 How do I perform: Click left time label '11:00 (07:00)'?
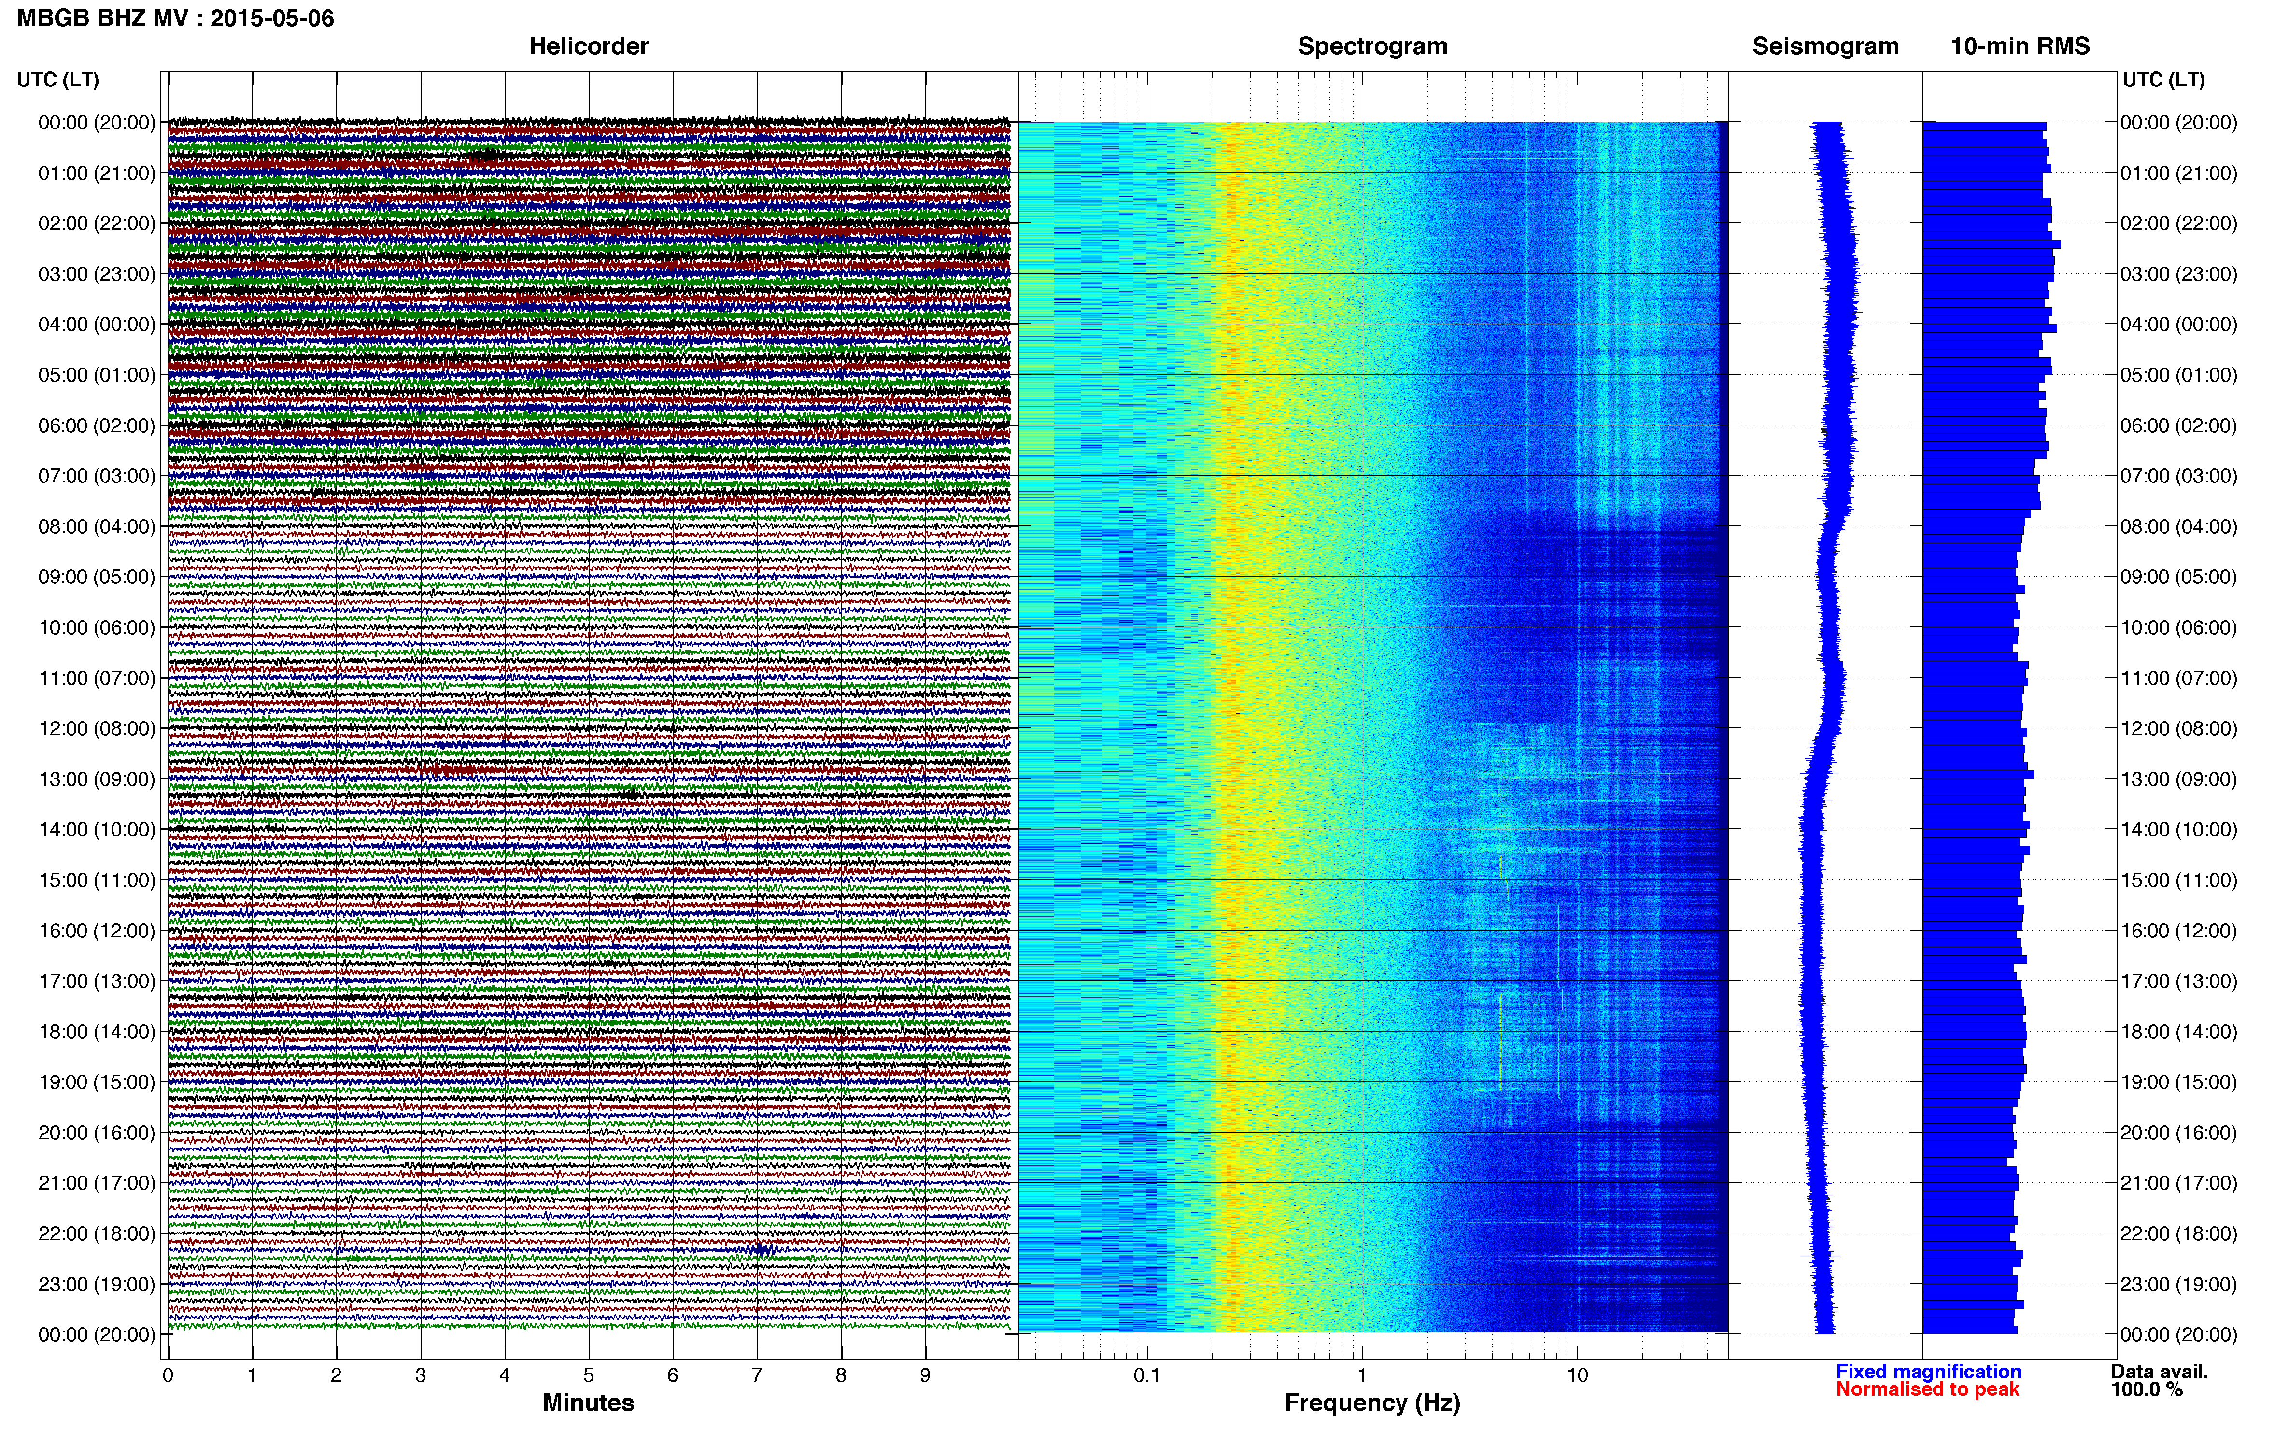[97, 678]
